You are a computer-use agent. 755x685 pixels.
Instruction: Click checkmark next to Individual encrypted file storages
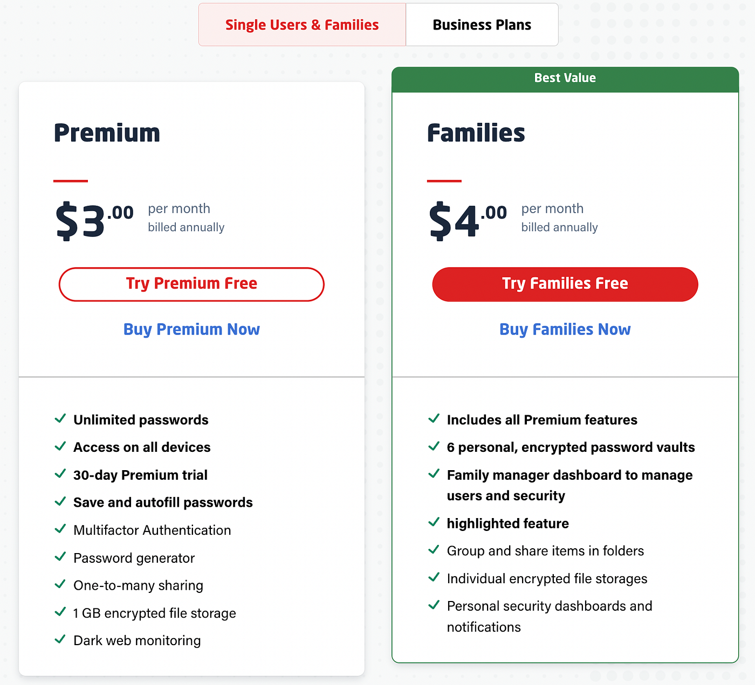(x=434, y=578)
